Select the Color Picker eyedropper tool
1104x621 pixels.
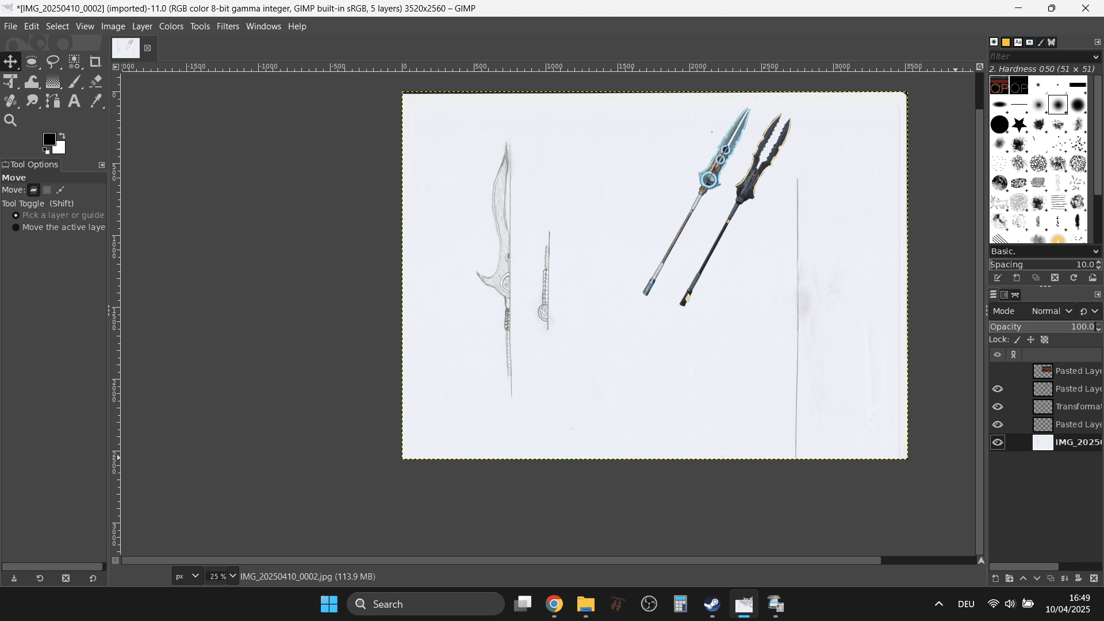96,101
